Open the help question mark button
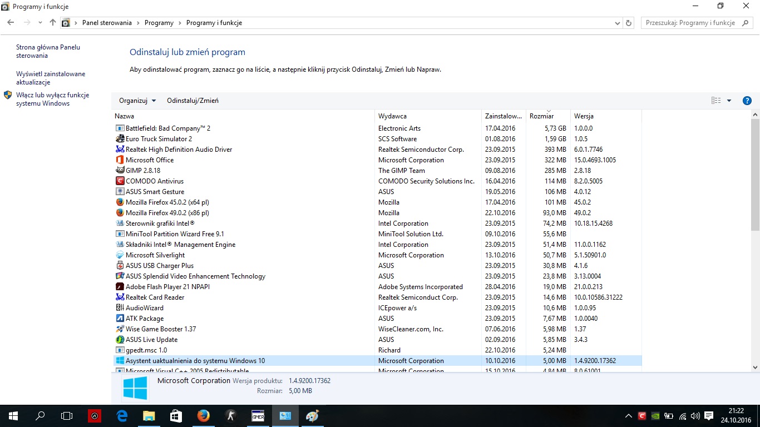Image resolution: width=760 pixels, height=427 pixels. 747,101
